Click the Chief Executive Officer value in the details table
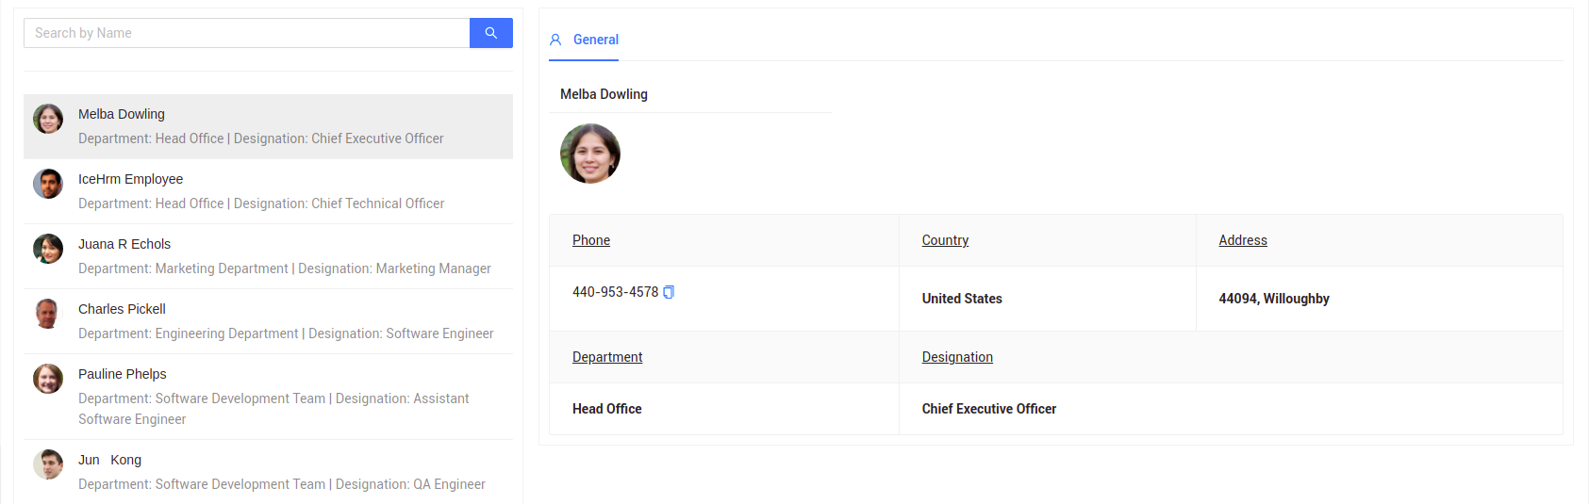Image resolution: width=1589 pixels, height=504 pixels. pyautogui.click(x=989, y=409)
